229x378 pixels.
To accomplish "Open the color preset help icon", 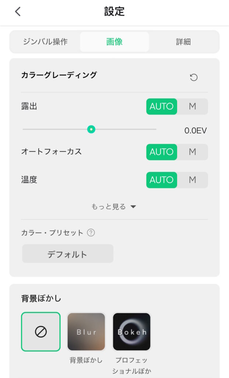I will coord(91,233).
